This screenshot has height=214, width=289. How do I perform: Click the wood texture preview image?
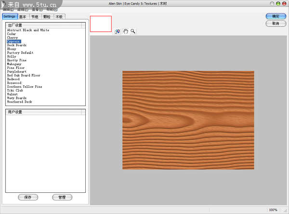(x=188, y=120)
